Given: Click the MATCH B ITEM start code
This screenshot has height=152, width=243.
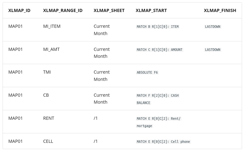Looking at the screenshot, I should tap(158, 27).
